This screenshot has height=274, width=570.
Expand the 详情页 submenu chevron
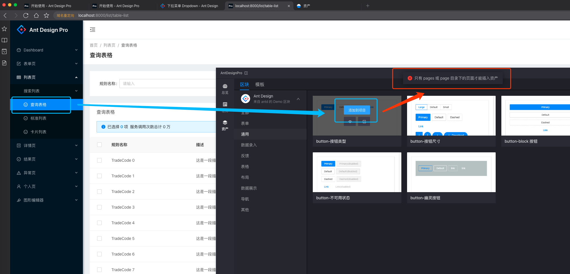tap(76, 146)
